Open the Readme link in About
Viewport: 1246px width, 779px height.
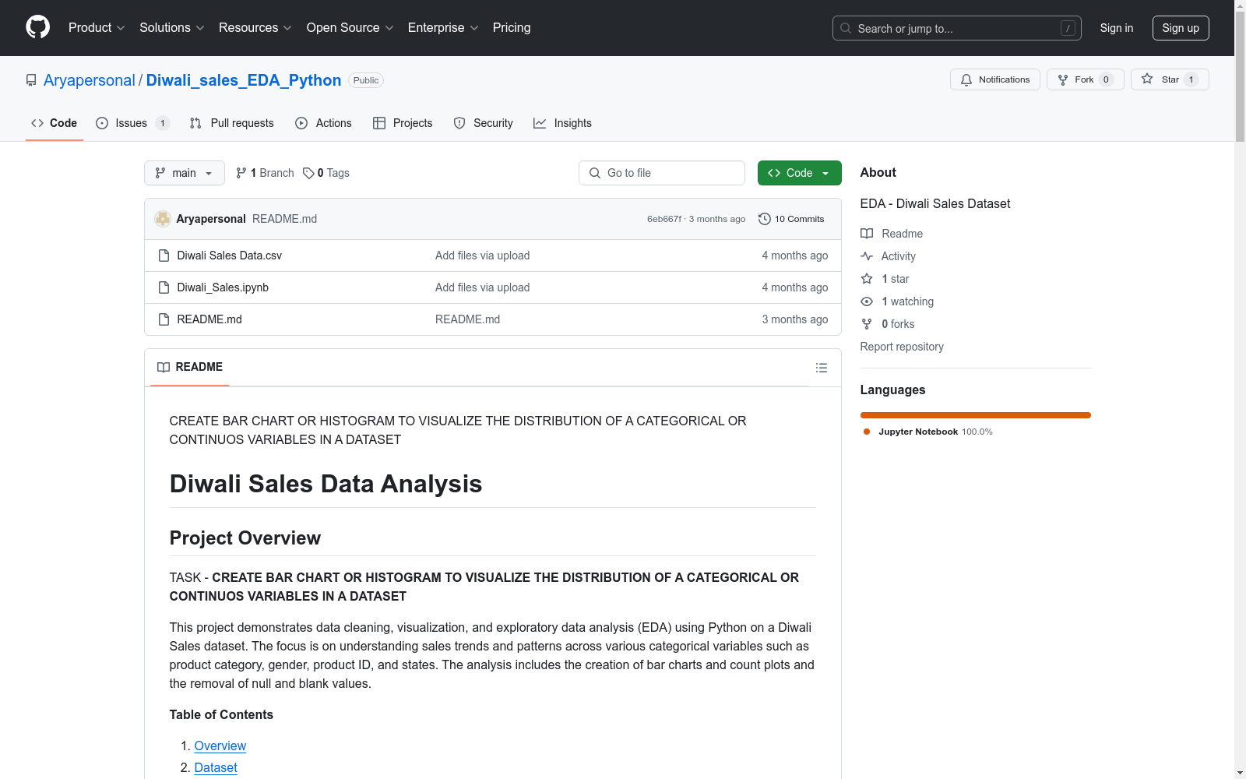click(892, 234)
